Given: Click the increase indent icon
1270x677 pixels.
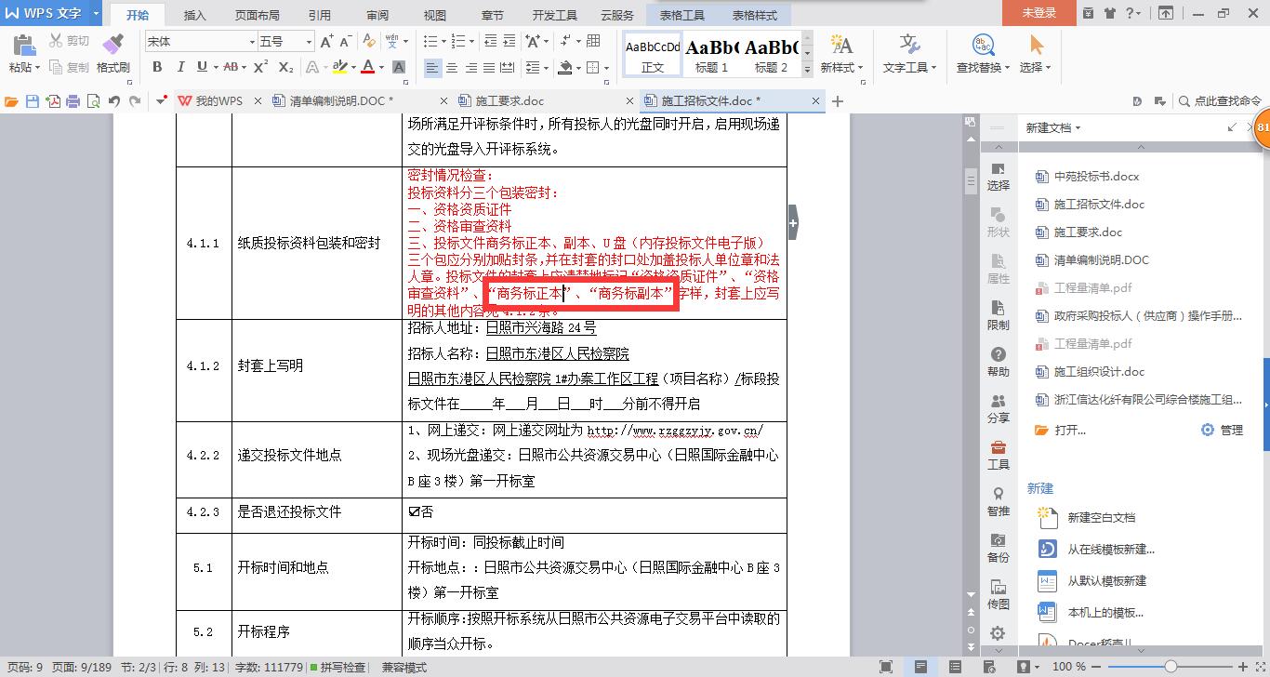Looking at the screenshot, I should click(508, 42).
